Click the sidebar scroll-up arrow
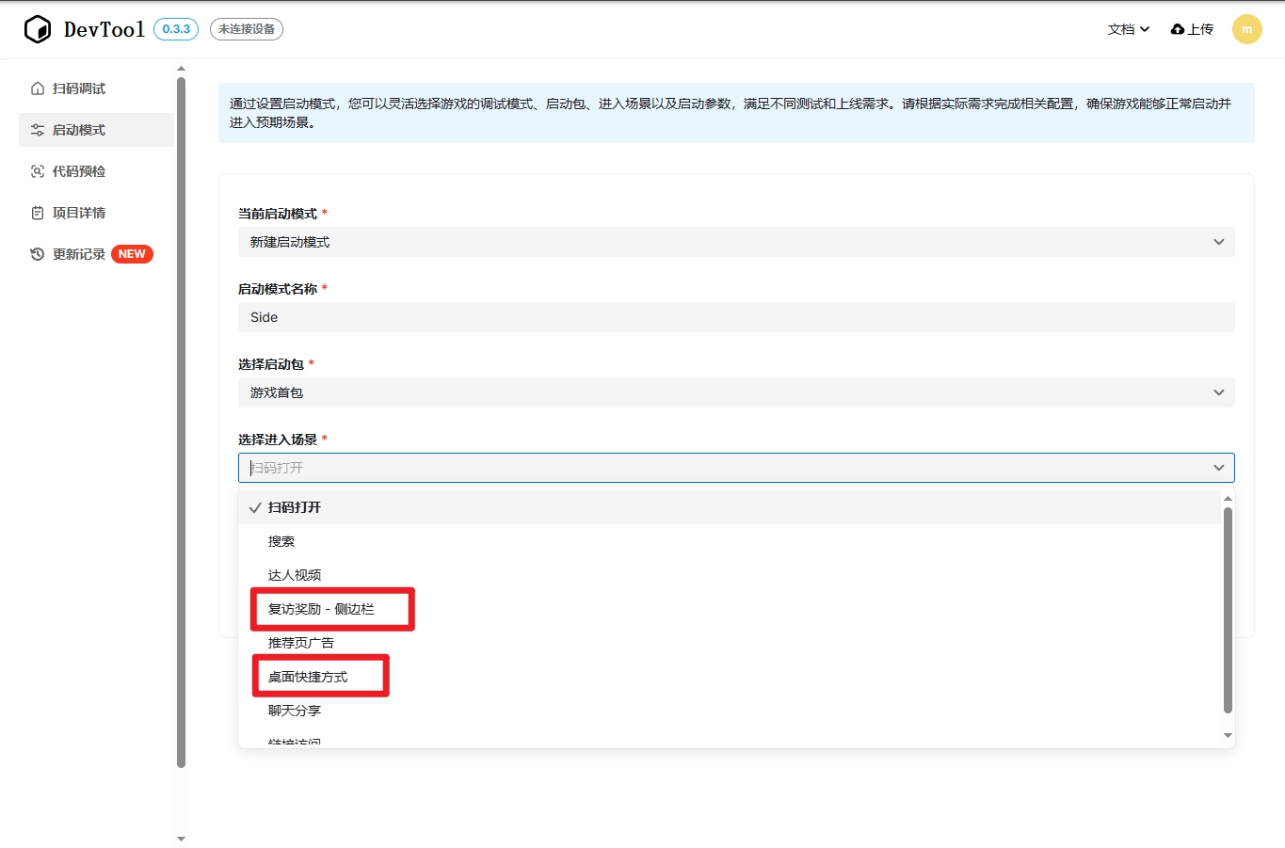The width and height of the screenshot is (1285, 848). pyautogui.click(x=182, y=69)
